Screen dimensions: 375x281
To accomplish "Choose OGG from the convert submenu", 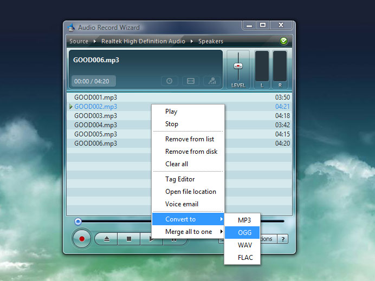I will [x=244, y=232].
